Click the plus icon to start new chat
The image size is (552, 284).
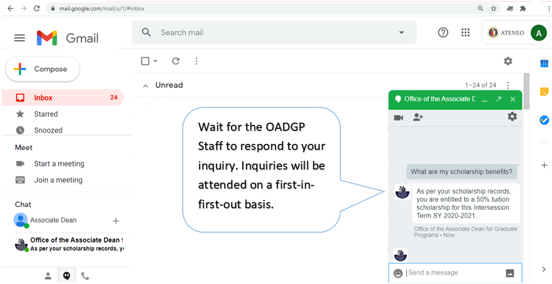pos(116,221)
